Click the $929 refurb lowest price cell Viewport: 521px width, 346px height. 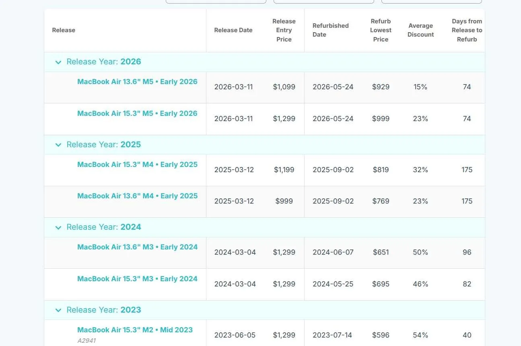[x=381, y=87]
